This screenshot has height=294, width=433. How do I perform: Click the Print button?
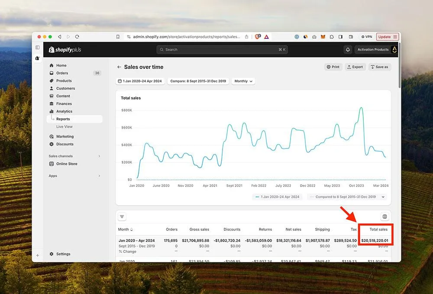(x=333, y=67)
